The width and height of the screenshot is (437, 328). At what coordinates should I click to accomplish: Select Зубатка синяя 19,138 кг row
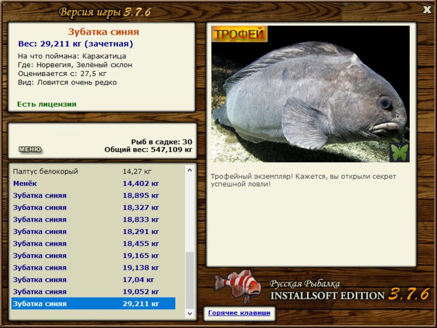(93, 267)
